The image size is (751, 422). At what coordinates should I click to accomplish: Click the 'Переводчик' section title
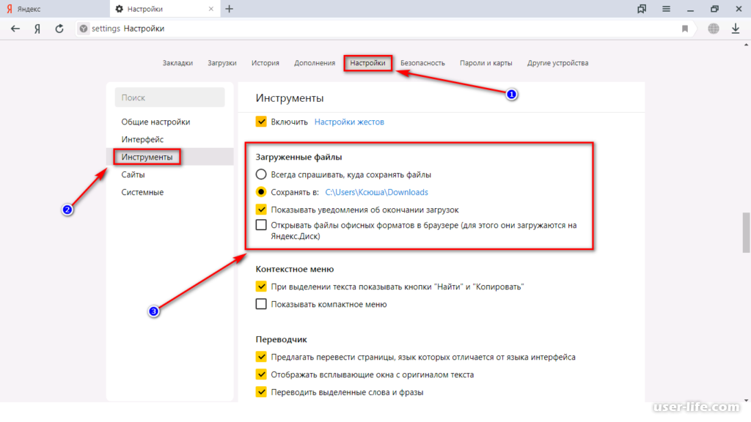[x=281, y=339]
